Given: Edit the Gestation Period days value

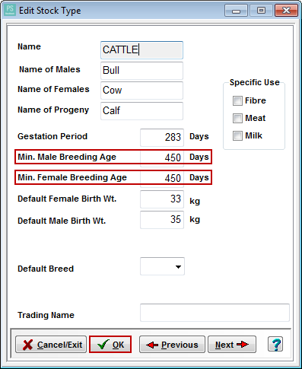Looking at the screenshot, I should click(x=162, y=138).
